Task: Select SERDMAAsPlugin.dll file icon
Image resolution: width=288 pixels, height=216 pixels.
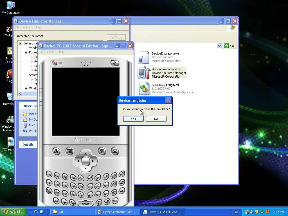Action: coord(144,89)
